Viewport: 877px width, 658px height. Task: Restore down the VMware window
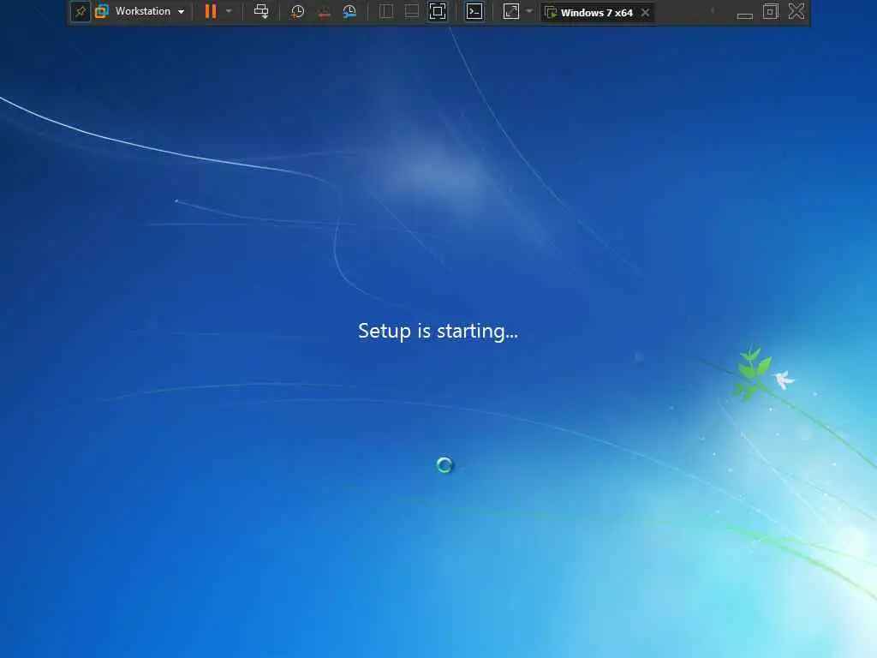tap(771, 11)
